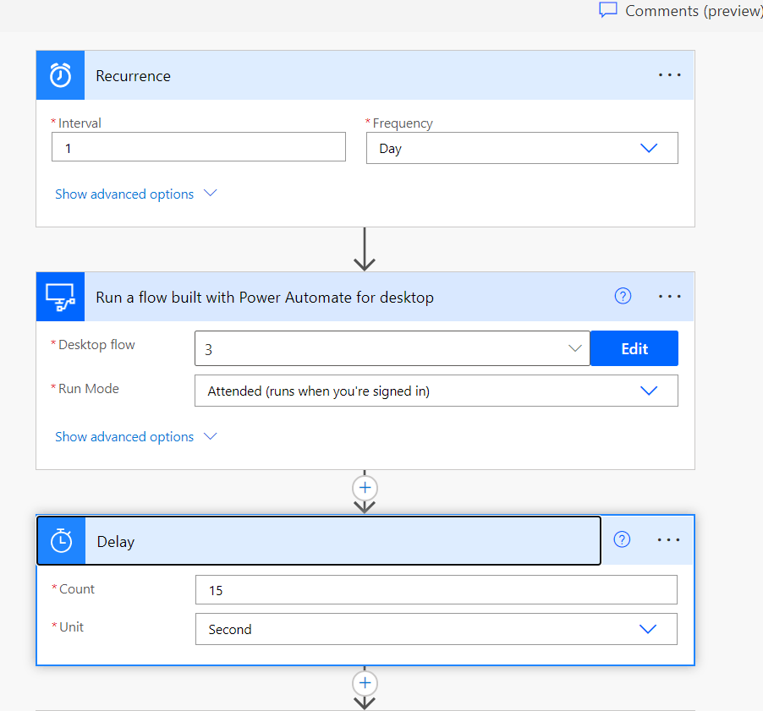Collapse the Recurrence card via its title
Image resolution: width=763 pixels, height=711 pixels.
(x=133, y=76)
